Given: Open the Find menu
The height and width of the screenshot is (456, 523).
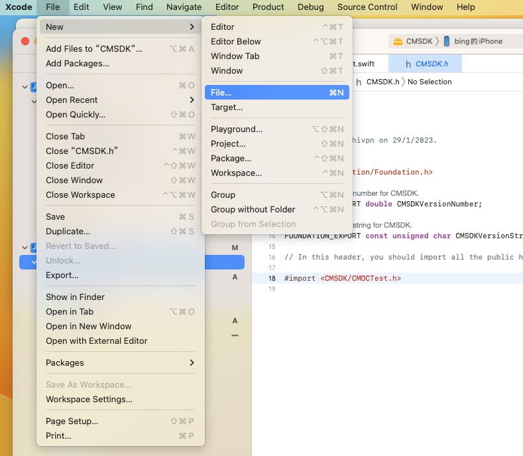Looking at the screenshot, I should point(144,7).
